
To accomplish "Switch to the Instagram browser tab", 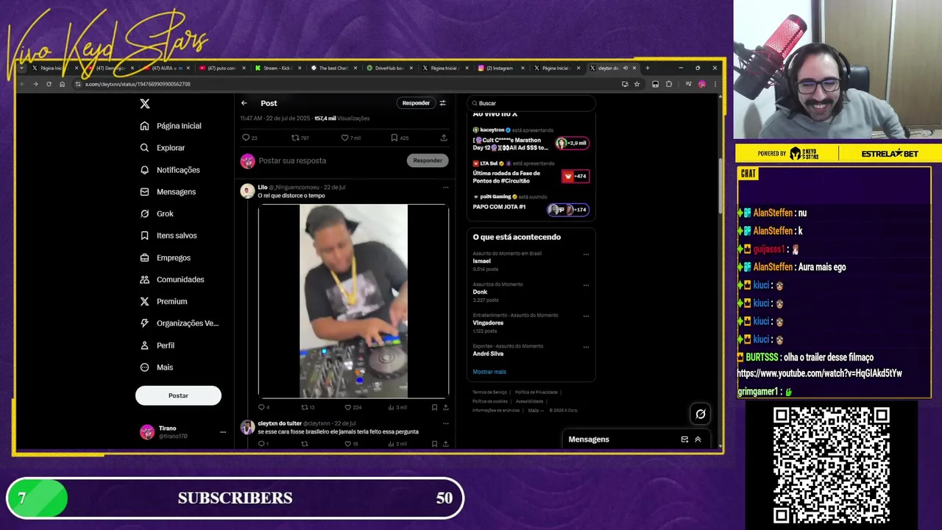I will pyautogui.click(x=500, y=68).
